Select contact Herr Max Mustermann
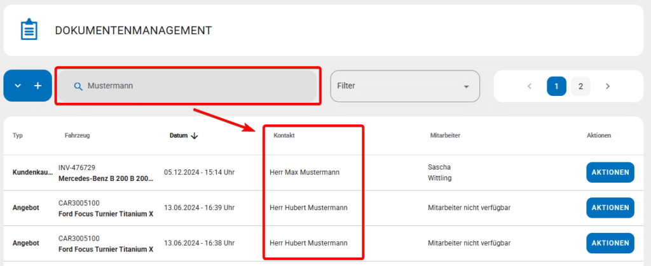 [x=305, y=173]
